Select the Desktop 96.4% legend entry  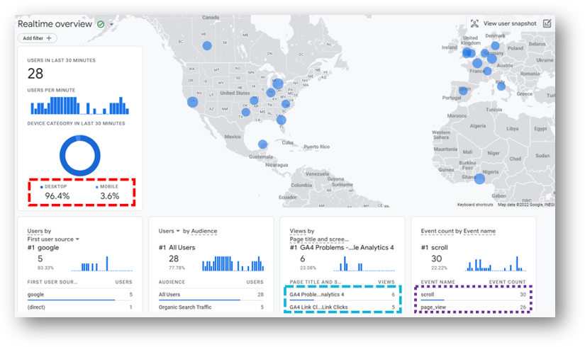55,192
